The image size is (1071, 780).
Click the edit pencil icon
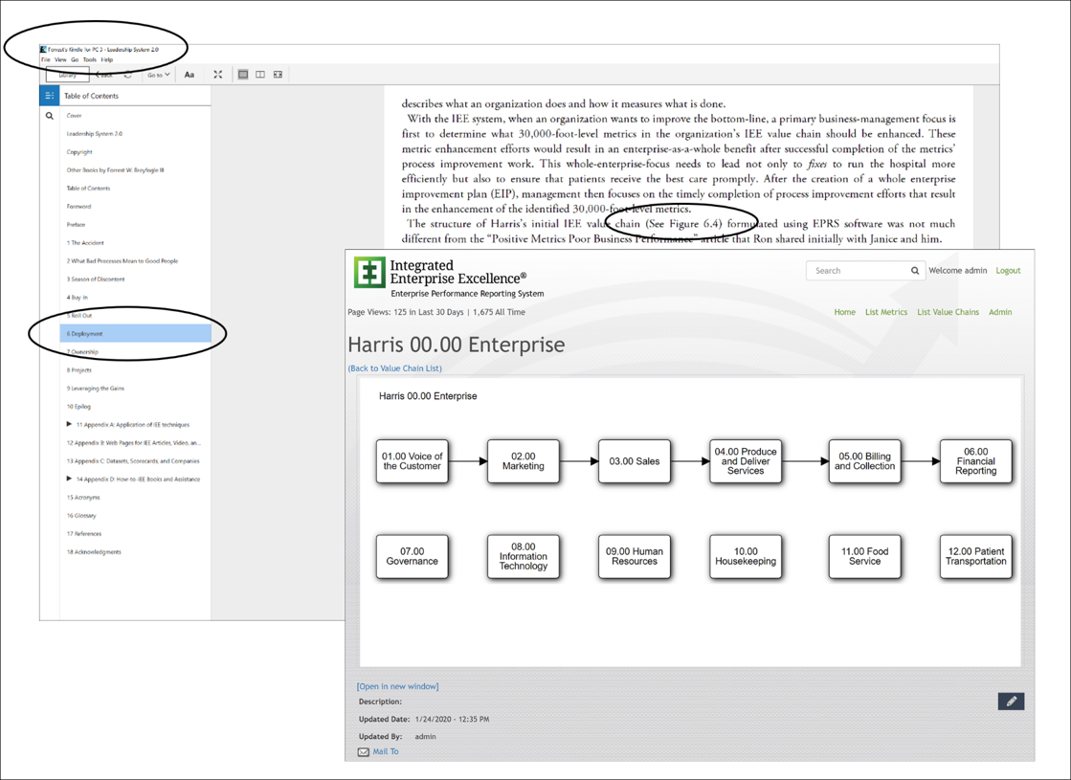[x=1011, y=702]
